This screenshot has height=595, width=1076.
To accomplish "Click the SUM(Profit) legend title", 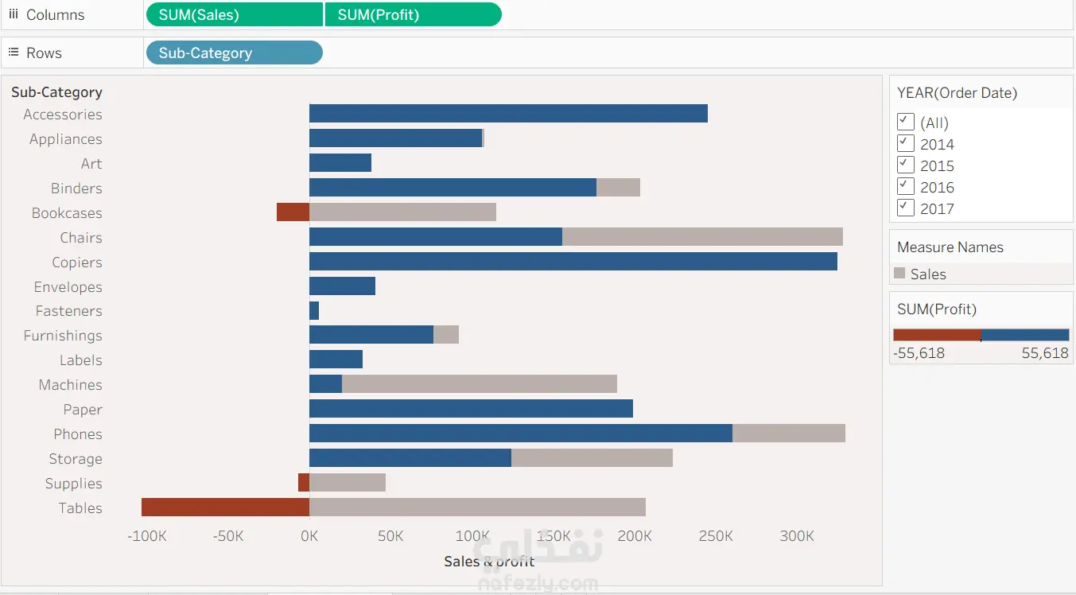I will pos(937,309).
